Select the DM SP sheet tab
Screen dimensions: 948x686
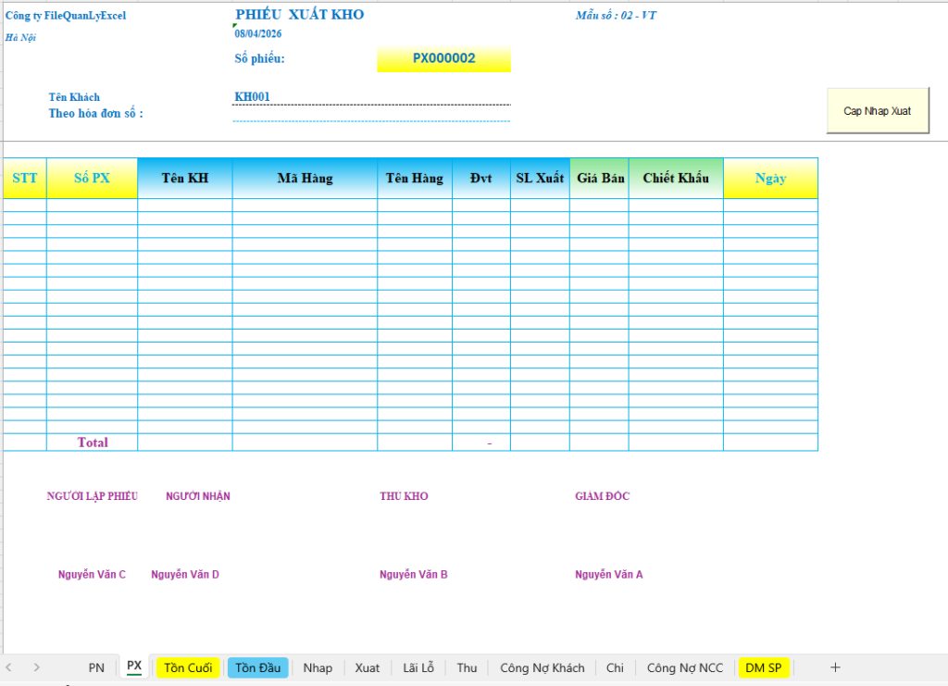764,667
